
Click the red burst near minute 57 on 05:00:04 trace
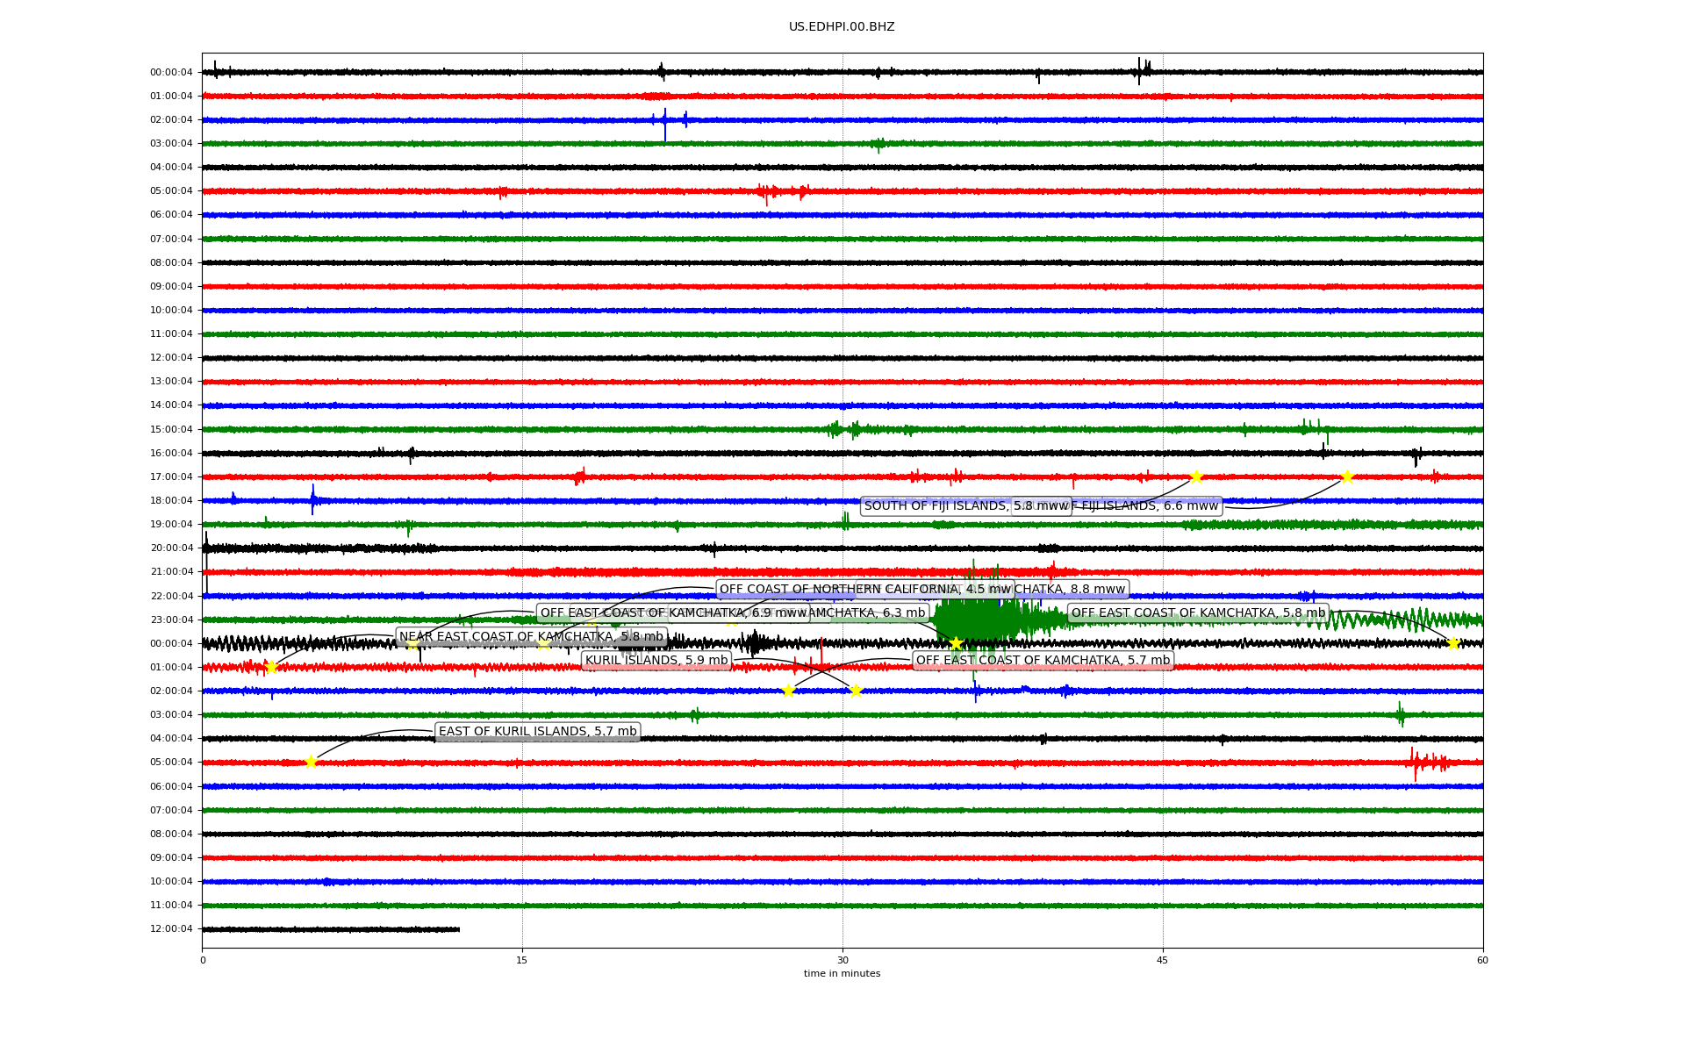1427,763
